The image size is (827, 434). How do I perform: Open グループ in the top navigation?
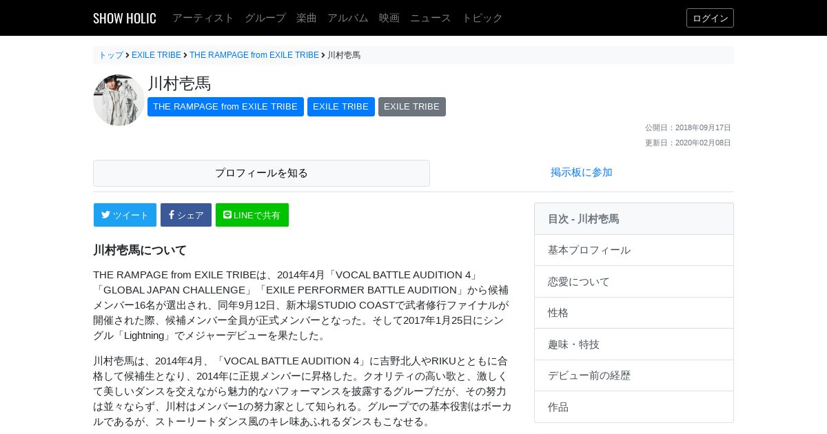coord(265,18)
